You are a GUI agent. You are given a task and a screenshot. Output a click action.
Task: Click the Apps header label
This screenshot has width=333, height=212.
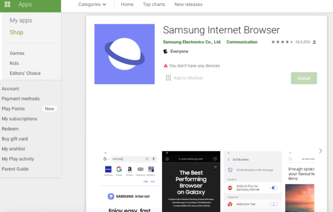click(x=25, y=4)
